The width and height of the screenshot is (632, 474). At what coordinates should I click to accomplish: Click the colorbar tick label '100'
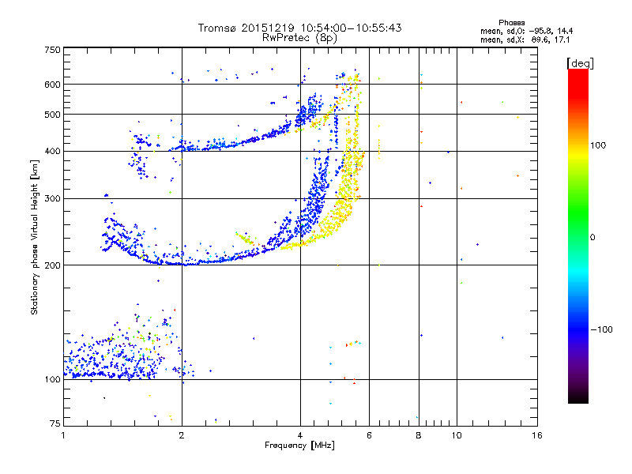click(x=598, y=145)
